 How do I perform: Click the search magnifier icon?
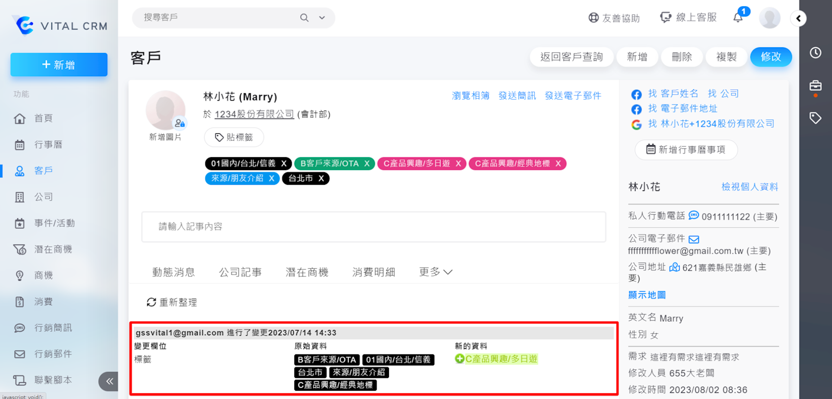pos(304,18)
